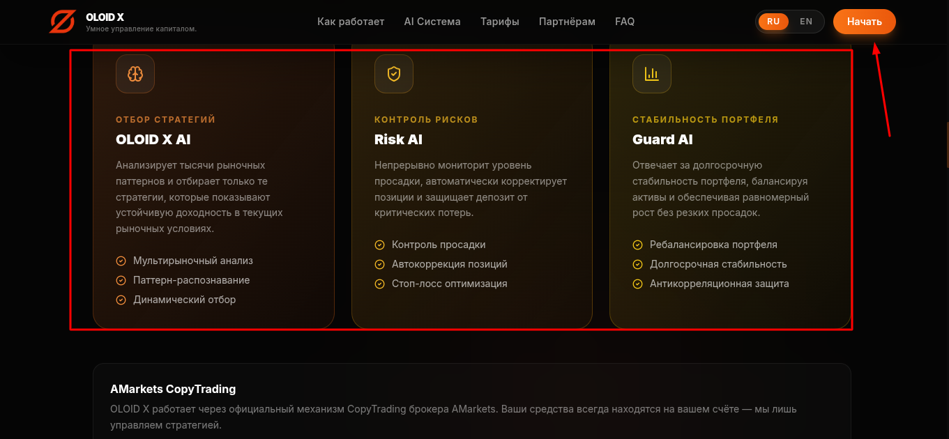Open the Тарифы nav link
This screenshot has width=949, height=439.
pyautogui.click(x=500, y=22)
